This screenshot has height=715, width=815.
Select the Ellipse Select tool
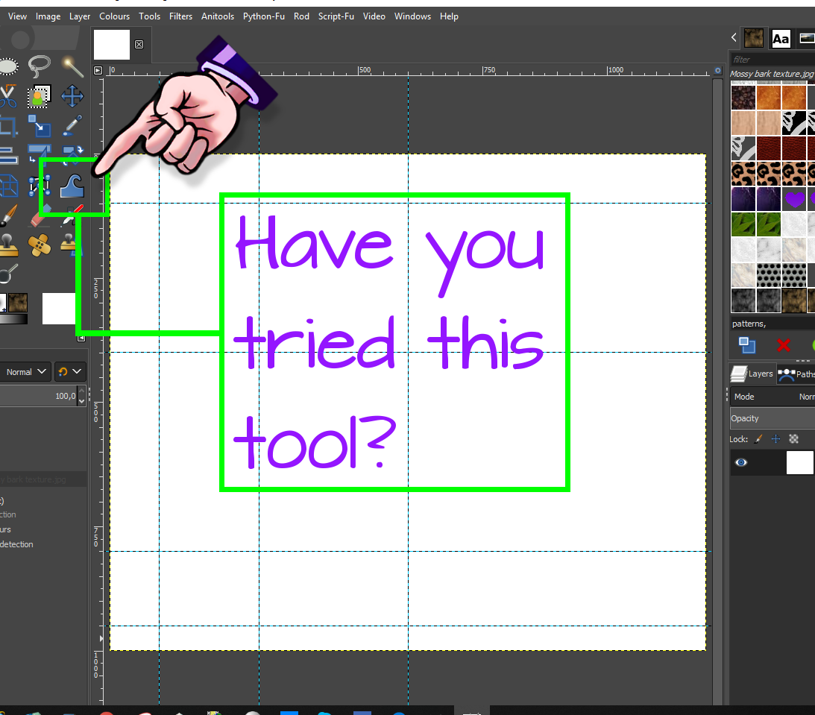pyautogui.click(x=8, y=66)
